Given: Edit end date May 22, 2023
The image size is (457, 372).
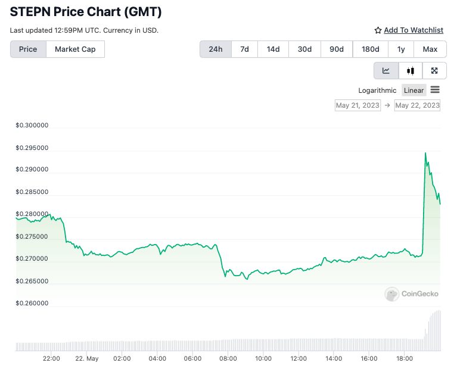Looking at the screenshot, I should click(x=417, y=105).
